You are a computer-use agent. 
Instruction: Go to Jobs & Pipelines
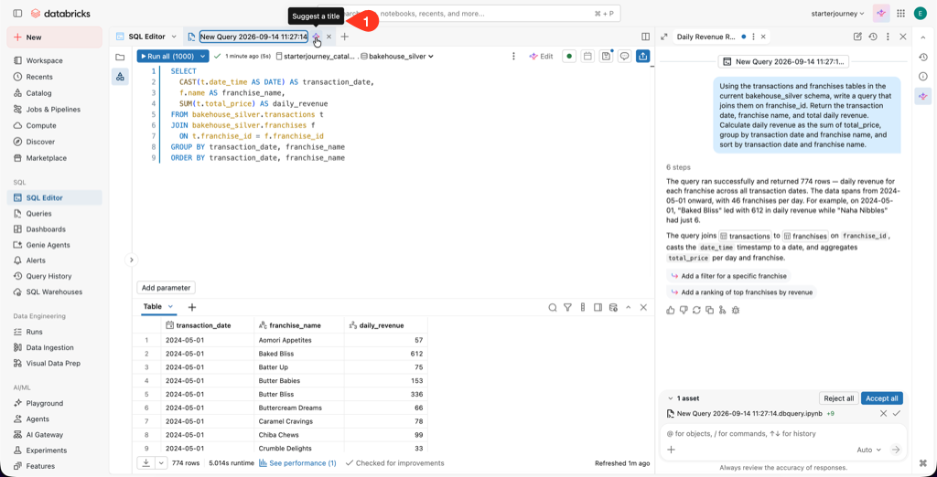tap(53, 110)
